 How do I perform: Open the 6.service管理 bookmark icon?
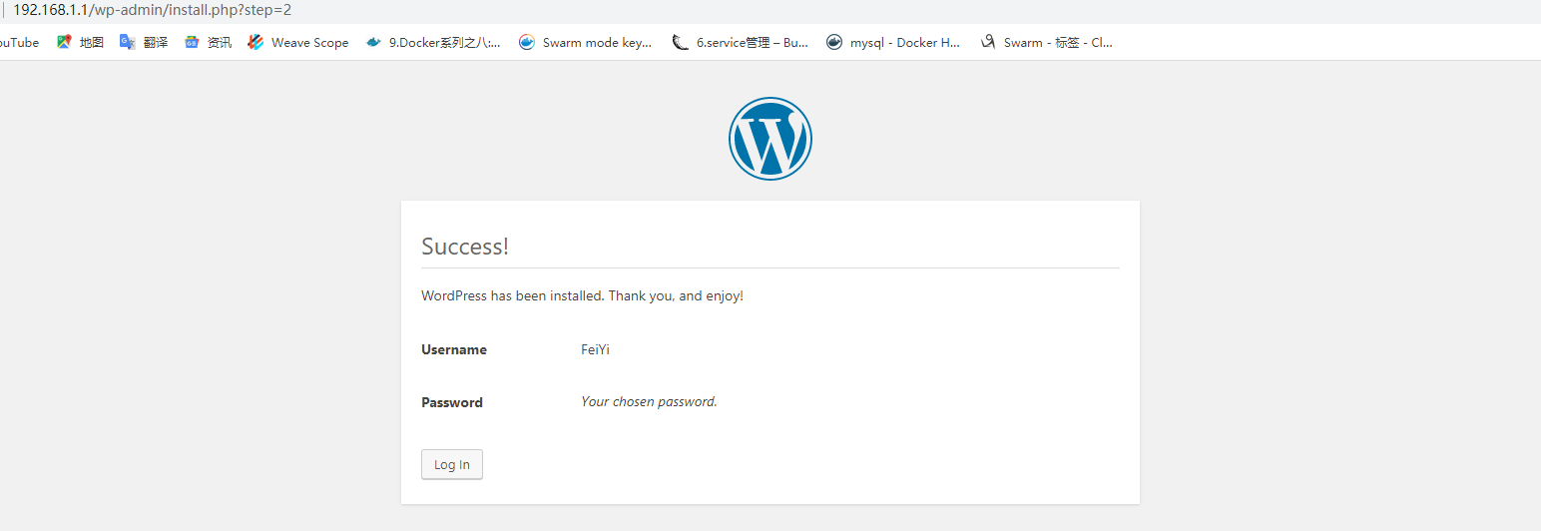(681, 42)
